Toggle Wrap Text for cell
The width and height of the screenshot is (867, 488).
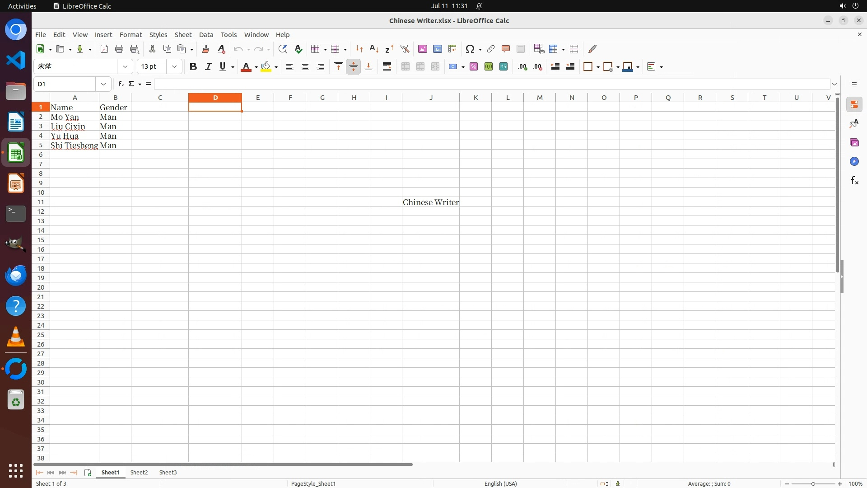point(387,66)
